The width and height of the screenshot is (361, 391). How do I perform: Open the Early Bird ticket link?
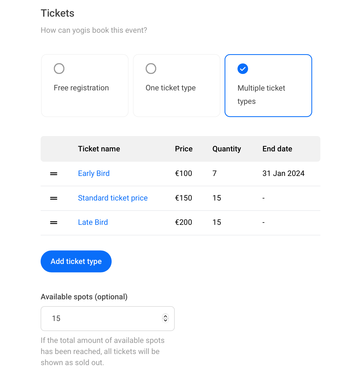pyautogui.click(x=94, y=174)
